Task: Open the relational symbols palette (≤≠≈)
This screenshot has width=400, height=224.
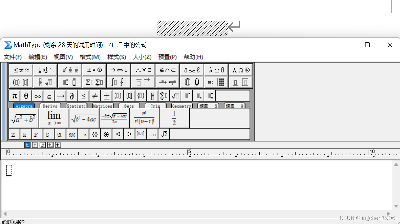Action: pos(21,70)
